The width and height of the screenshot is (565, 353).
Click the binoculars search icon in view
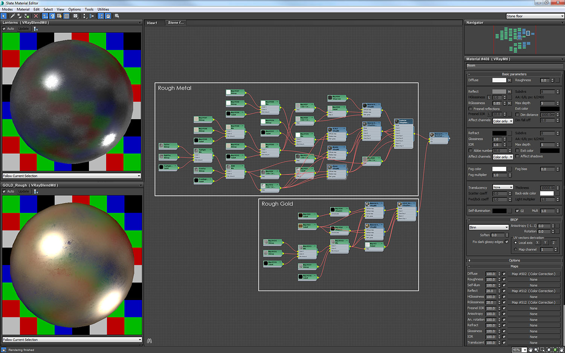tap(150, 341)
